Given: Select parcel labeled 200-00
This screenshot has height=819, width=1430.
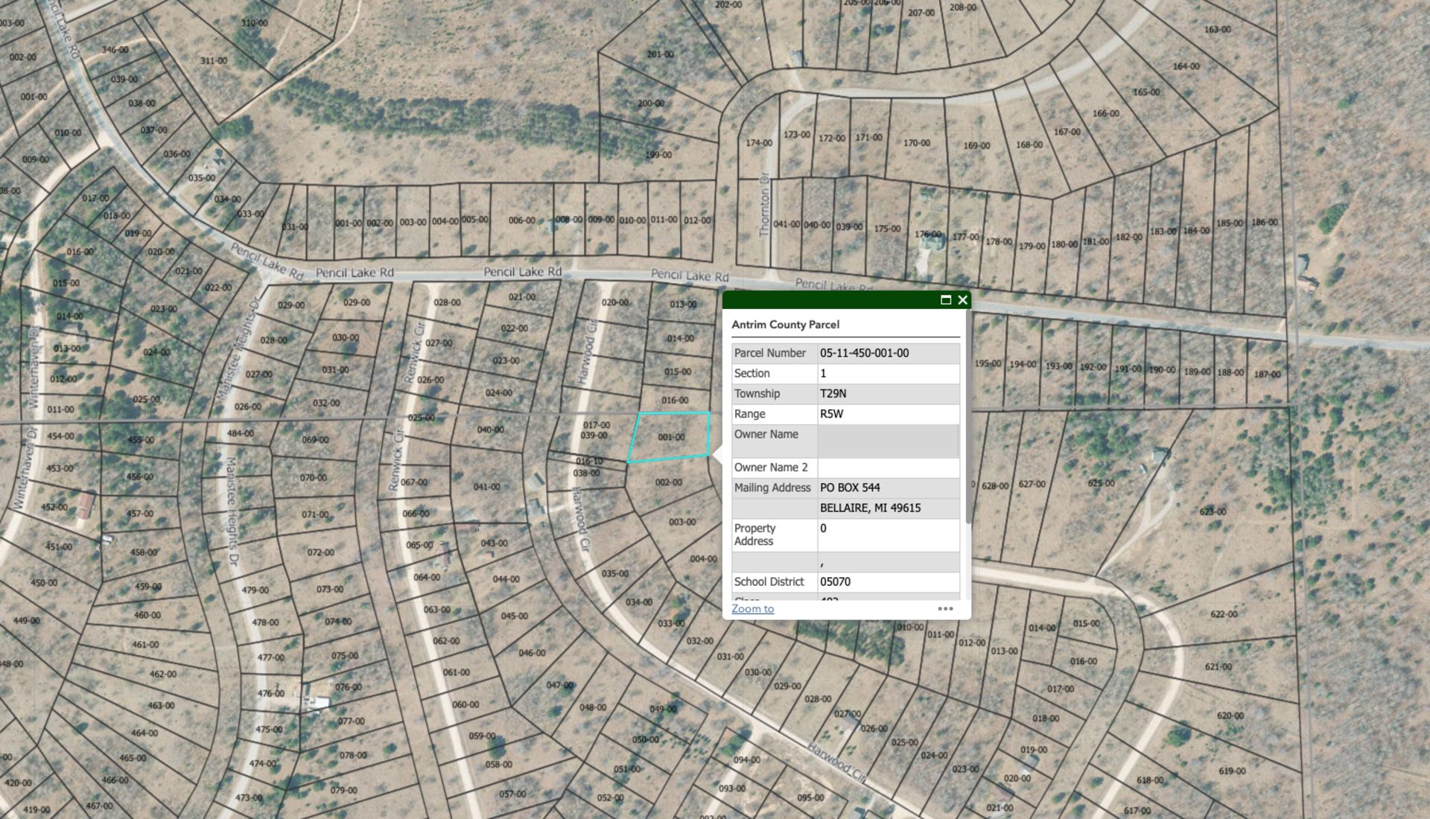Looking at the screenshot, I should point(650,103).
